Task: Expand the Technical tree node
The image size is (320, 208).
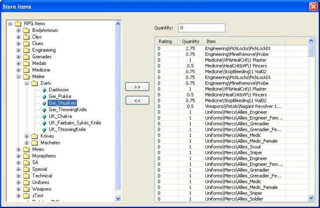Action: (x=18, y=175)
